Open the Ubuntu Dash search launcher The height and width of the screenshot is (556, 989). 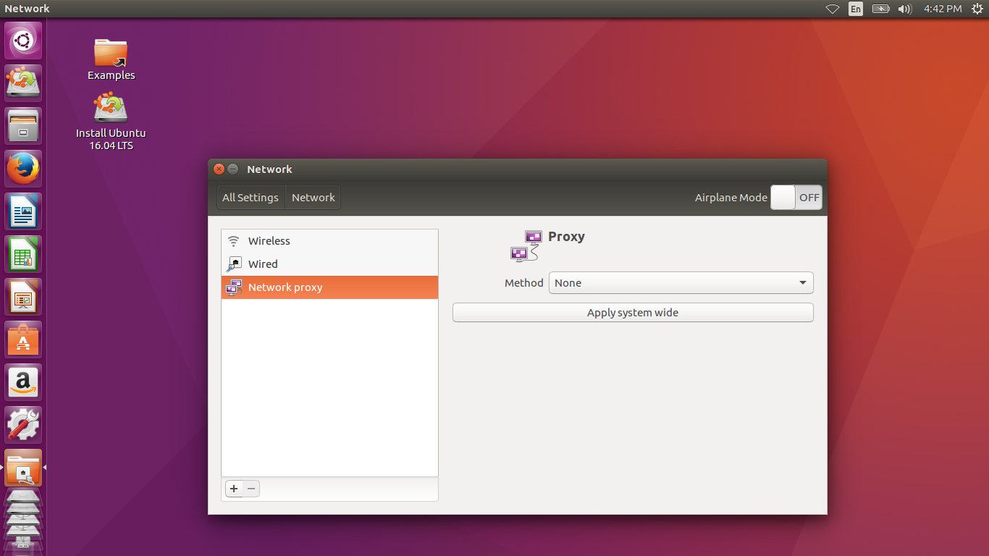tap(24, 41)
